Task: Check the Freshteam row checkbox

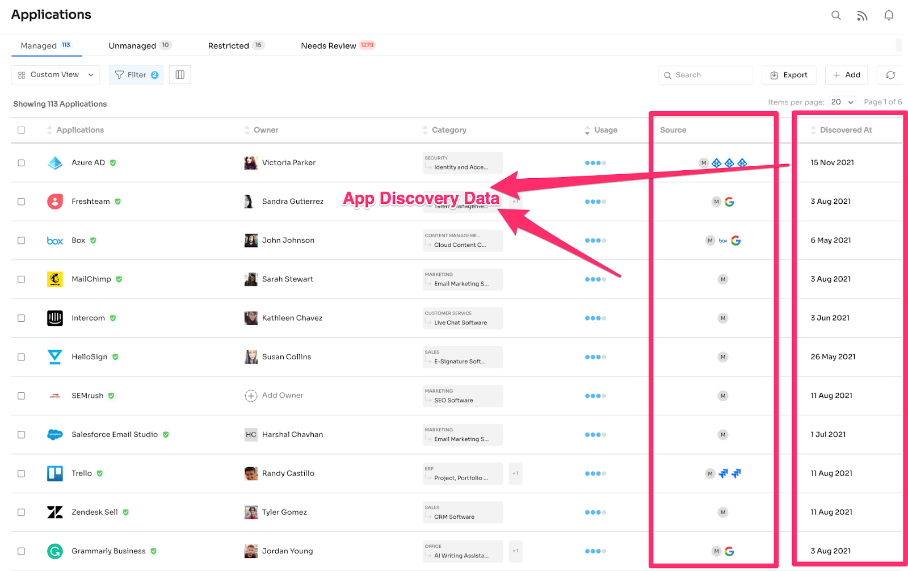Action: click(x=22, y=201)
